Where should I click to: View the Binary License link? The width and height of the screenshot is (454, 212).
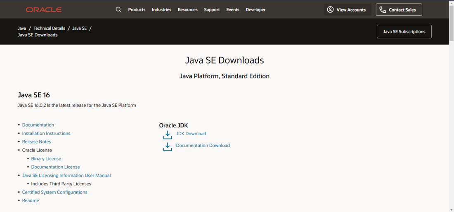46,159
